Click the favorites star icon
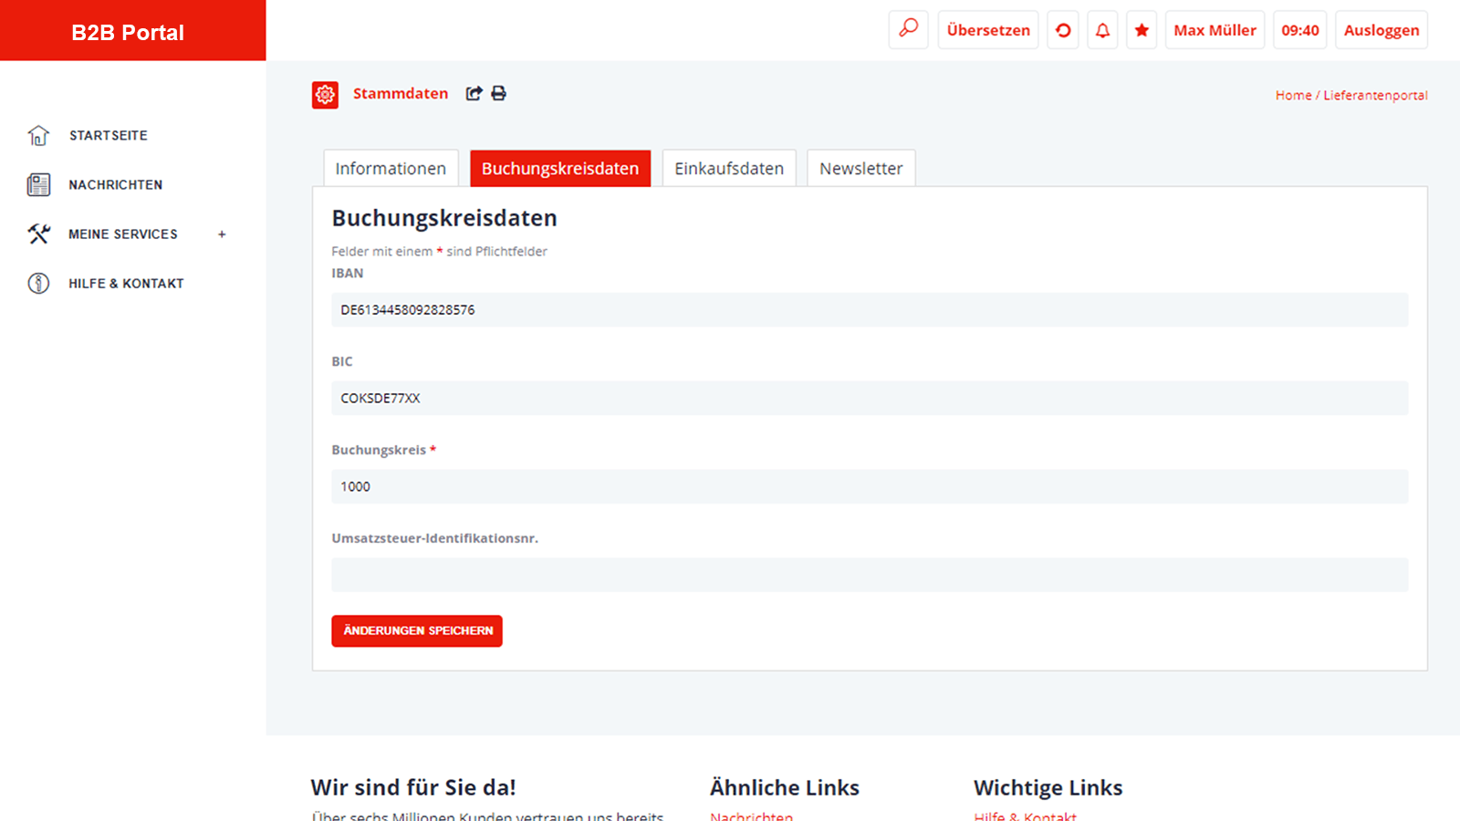 click(1142, 30)
